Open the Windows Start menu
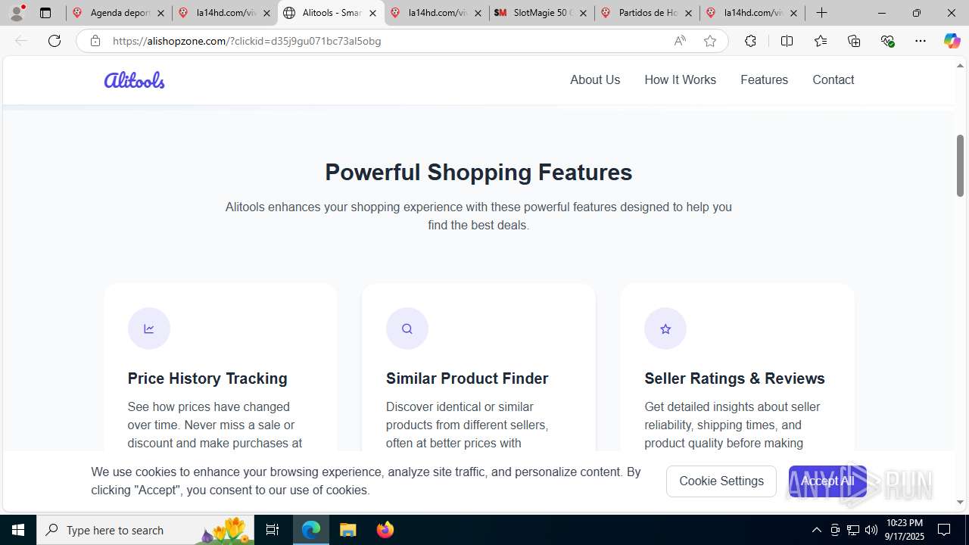The height and width of the screenshot is (545, 969). 18,530
